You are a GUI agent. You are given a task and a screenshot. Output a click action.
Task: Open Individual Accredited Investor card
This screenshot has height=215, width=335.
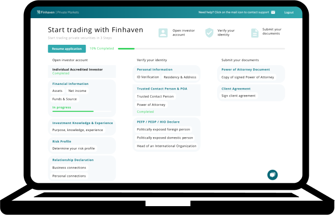82,71
